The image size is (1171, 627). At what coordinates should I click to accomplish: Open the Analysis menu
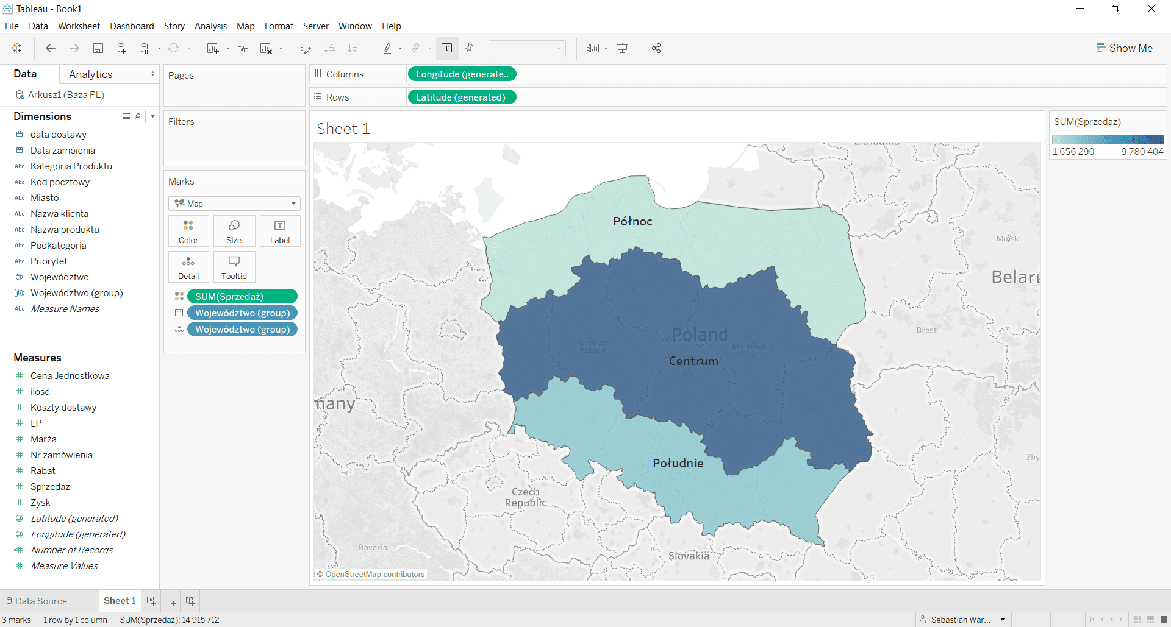point(210,26)
